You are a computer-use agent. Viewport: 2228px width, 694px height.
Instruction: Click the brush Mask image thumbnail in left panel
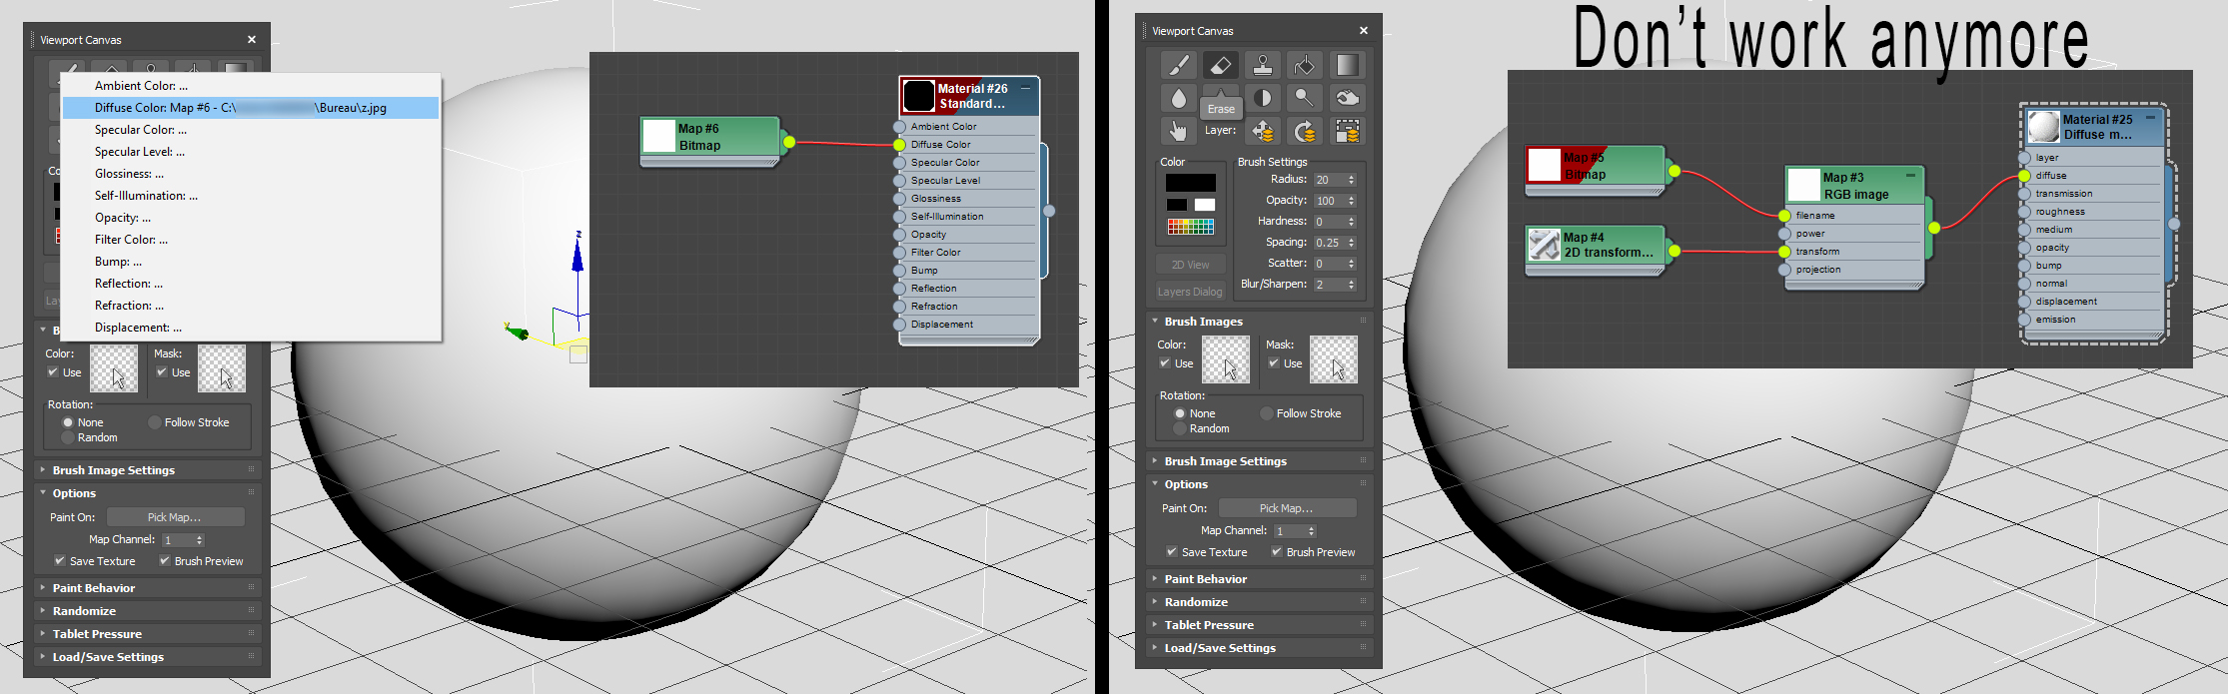(x=222, y=368)
